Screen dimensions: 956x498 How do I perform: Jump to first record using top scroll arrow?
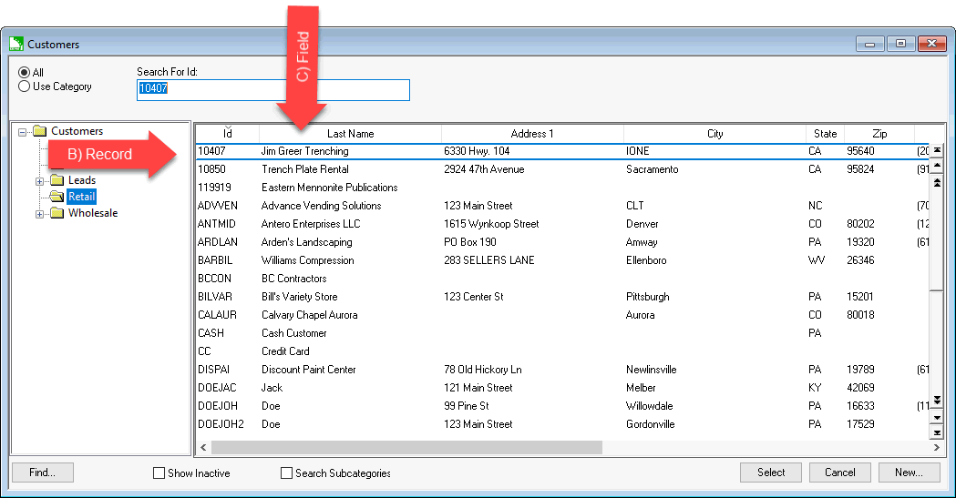coord(936,150)
